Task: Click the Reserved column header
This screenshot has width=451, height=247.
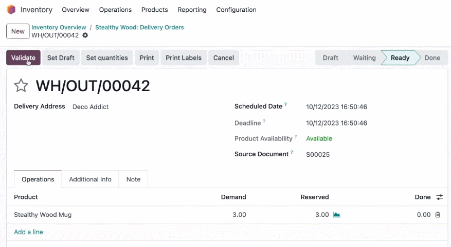Action: 315,197
